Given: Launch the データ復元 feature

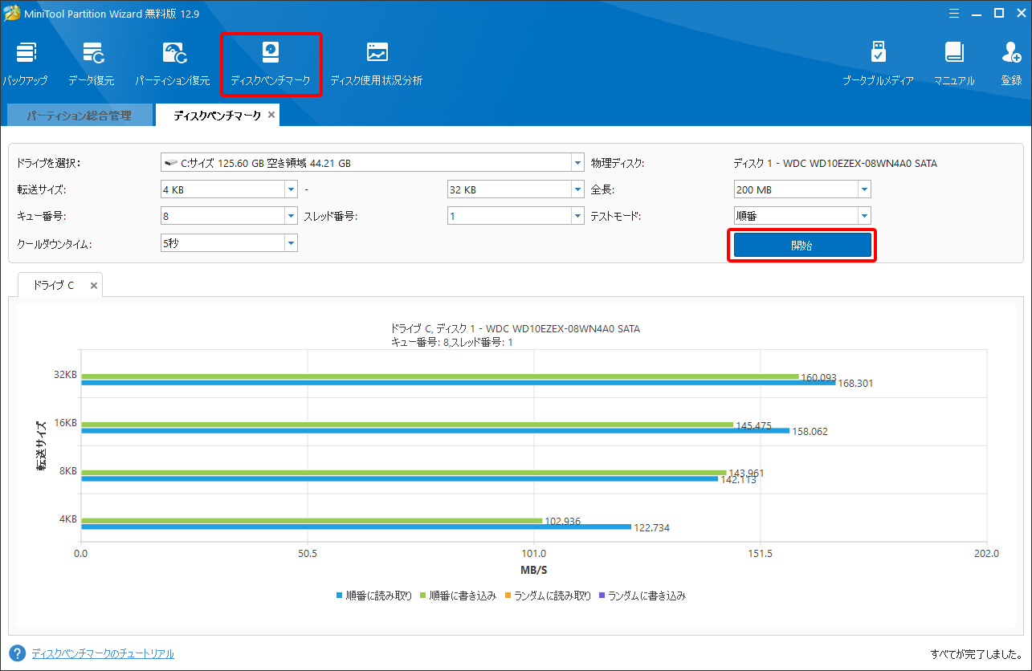Looking at the screenshot, I should [92, 53].
